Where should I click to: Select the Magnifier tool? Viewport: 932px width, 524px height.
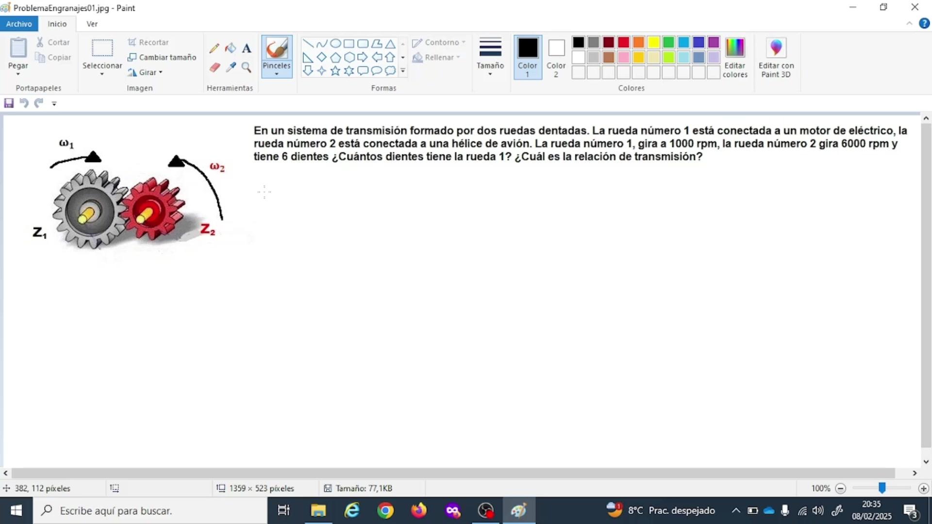tap(247, 67)
